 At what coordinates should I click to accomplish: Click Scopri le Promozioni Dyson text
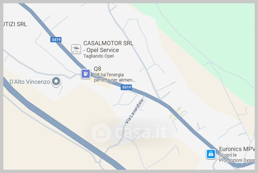click(237, 158)
